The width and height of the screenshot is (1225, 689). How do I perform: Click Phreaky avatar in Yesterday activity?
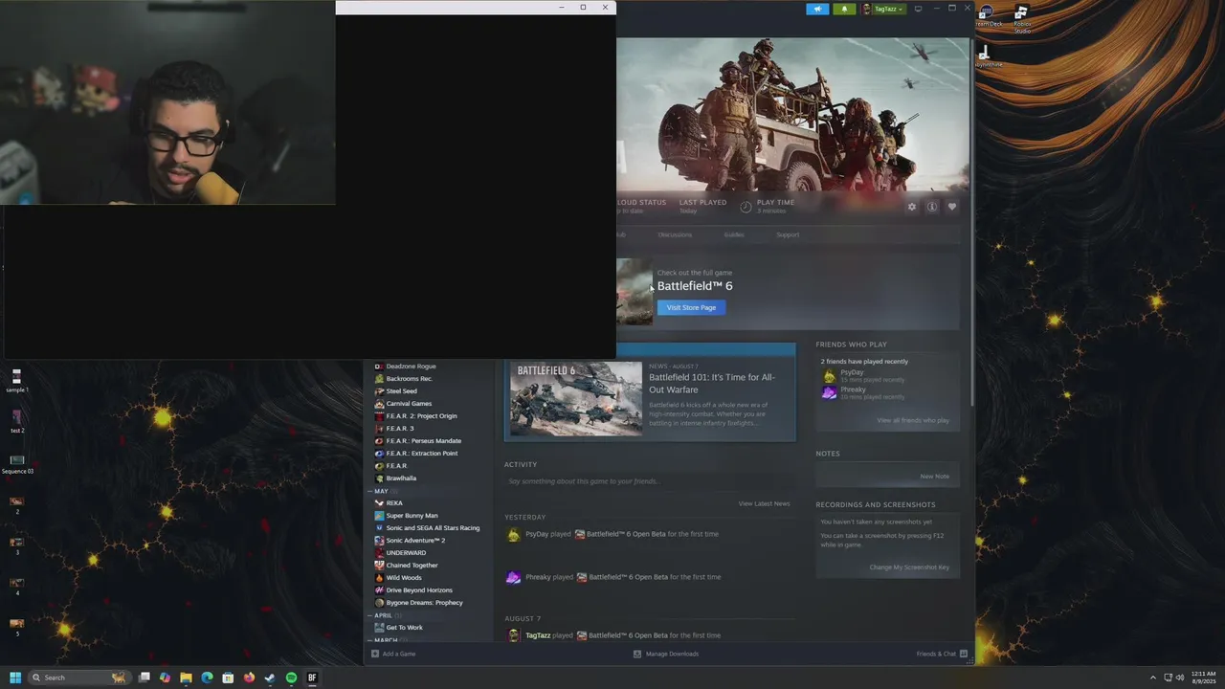coord(514,577)
